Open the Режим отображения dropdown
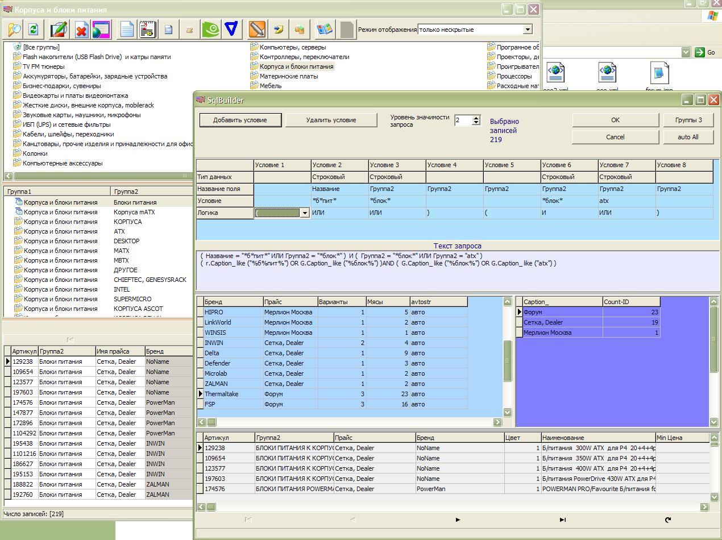This screenshot has height=540, width=722. coord(528,30)
